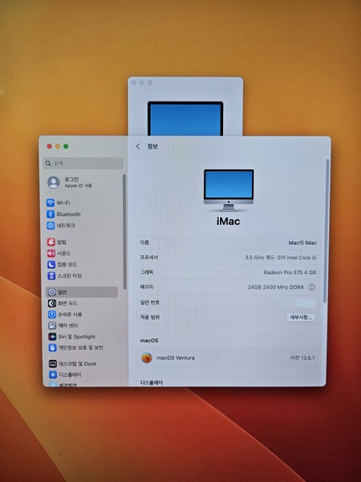The image size is (361, 482).
Task: Open the 알림 bell icon
Action: tap(51, 242)
